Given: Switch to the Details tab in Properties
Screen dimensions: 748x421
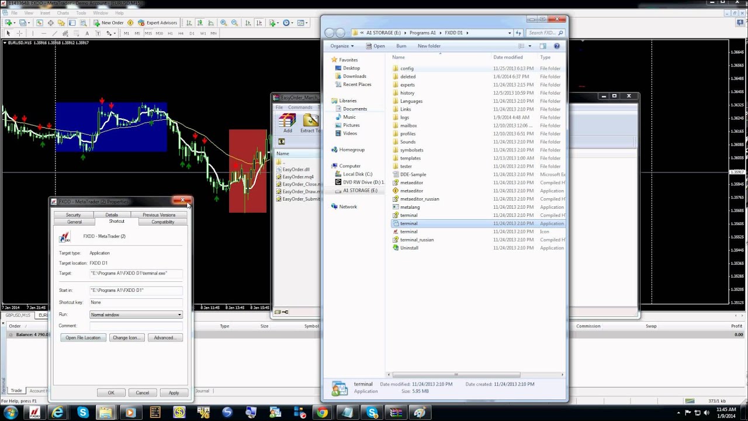Looking at the screenshot, I should click(x=112, y=215).
